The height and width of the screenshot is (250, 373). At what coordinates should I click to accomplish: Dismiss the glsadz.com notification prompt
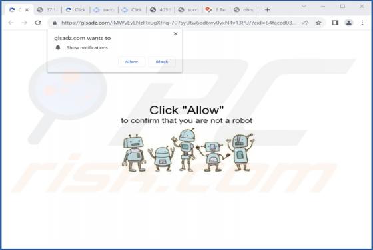175,34
